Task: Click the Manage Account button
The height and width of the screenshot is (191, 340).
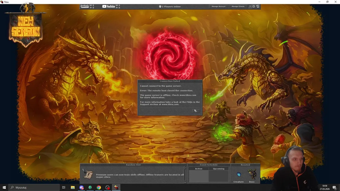Action: click(218, 6)
